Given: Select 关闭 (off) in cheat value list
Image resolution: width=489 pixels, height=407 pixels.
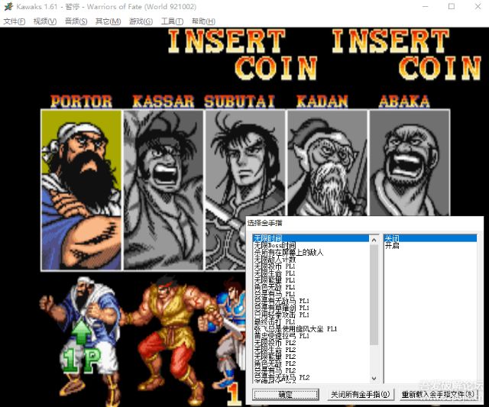Looking at the screenshot, I should [x=430, y=238].
